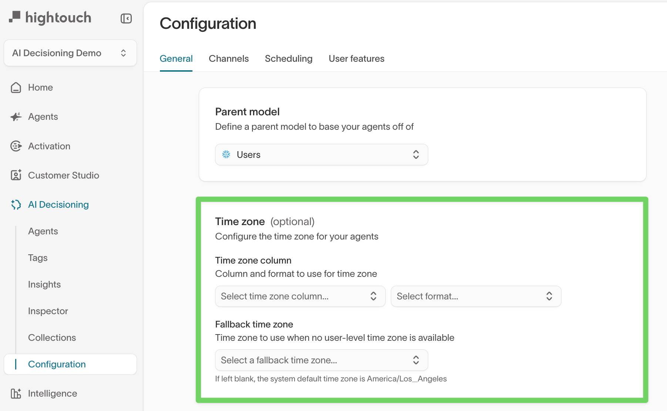Click the Customer Studio icon

[16, 175]
